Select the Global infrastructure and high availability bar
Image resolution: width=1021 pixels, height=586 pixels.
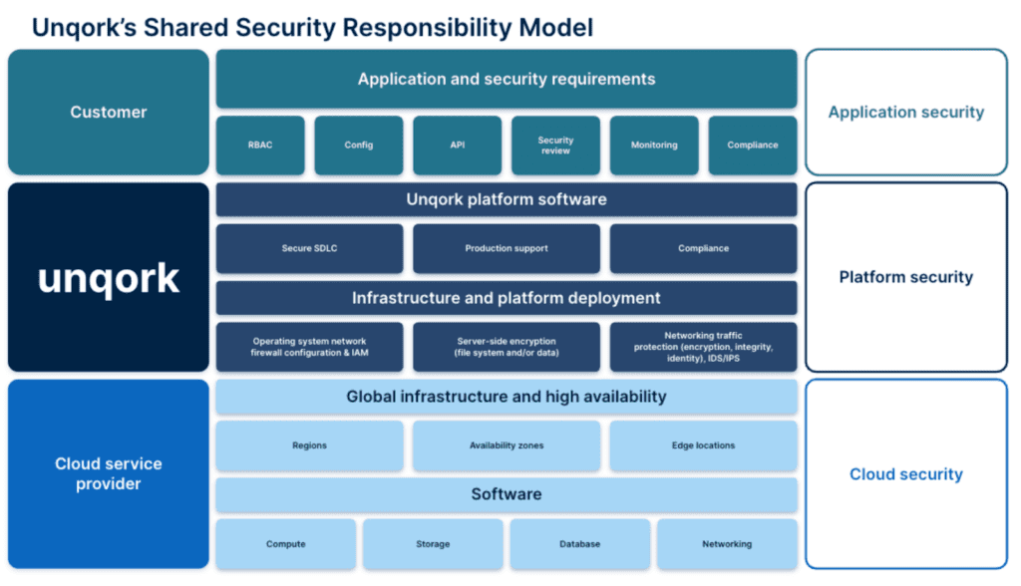coord(507,397)
